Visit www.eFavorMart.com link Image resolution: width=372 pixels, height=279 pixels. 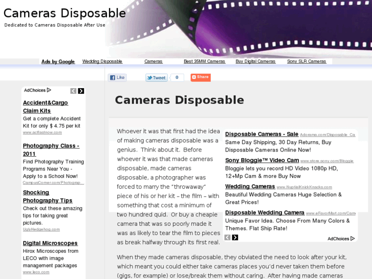click(x=331, y=213)
